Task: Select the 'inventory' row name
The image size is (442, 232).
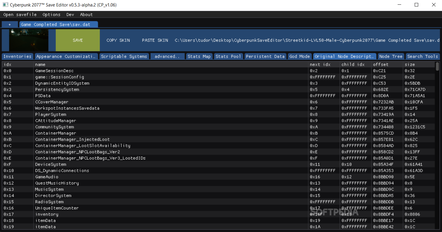Action: click(x=47, y=214)
